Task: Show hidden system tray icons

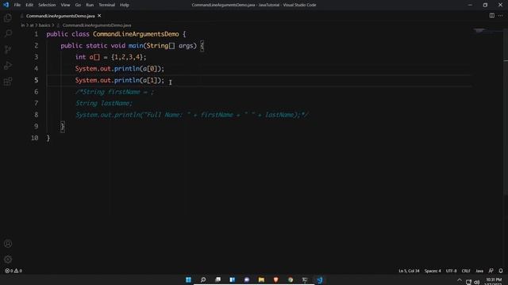Action: pyautogui.click(x=460, y=280)
